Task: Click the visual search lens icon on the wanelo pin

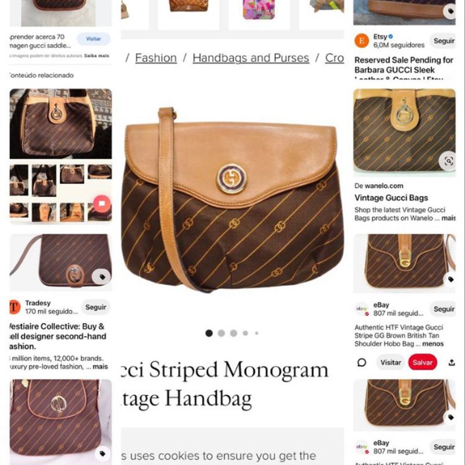Action: [x=448, y=161]
